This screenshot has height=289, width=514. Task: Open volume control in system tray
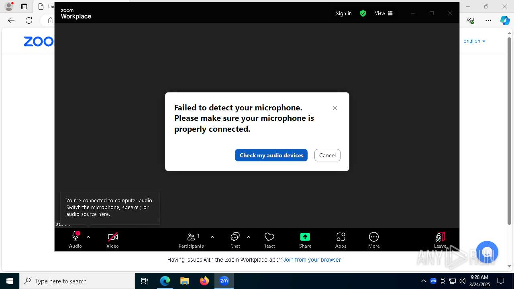(462, 281)
